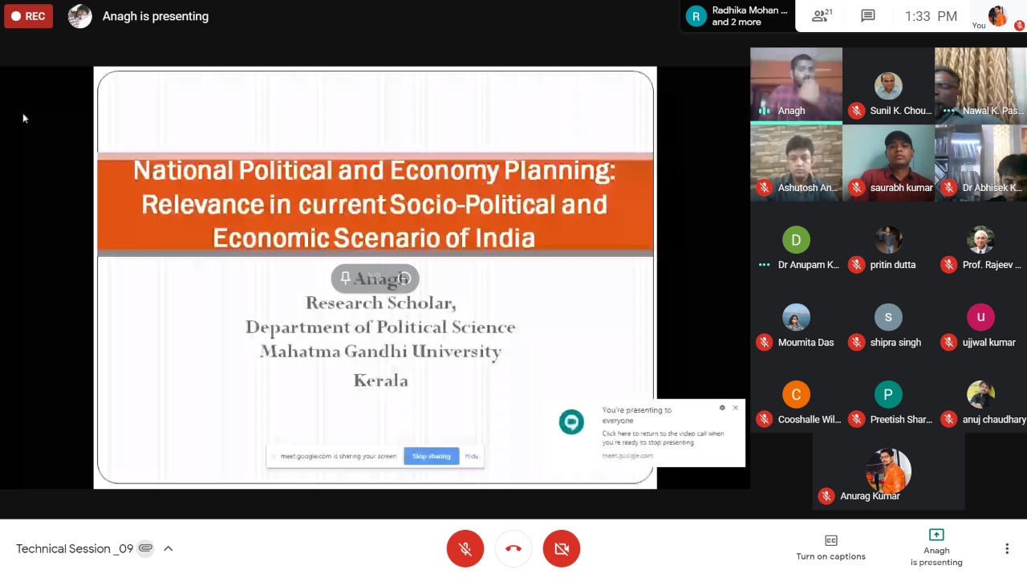Toggle the microphone mute button
Screen dimensions: 1027x578
[465, 548]
